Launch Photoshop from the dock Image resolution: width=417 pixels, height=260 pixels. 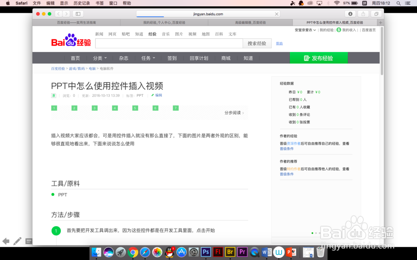pyautogui.click(x=206, y=252)
